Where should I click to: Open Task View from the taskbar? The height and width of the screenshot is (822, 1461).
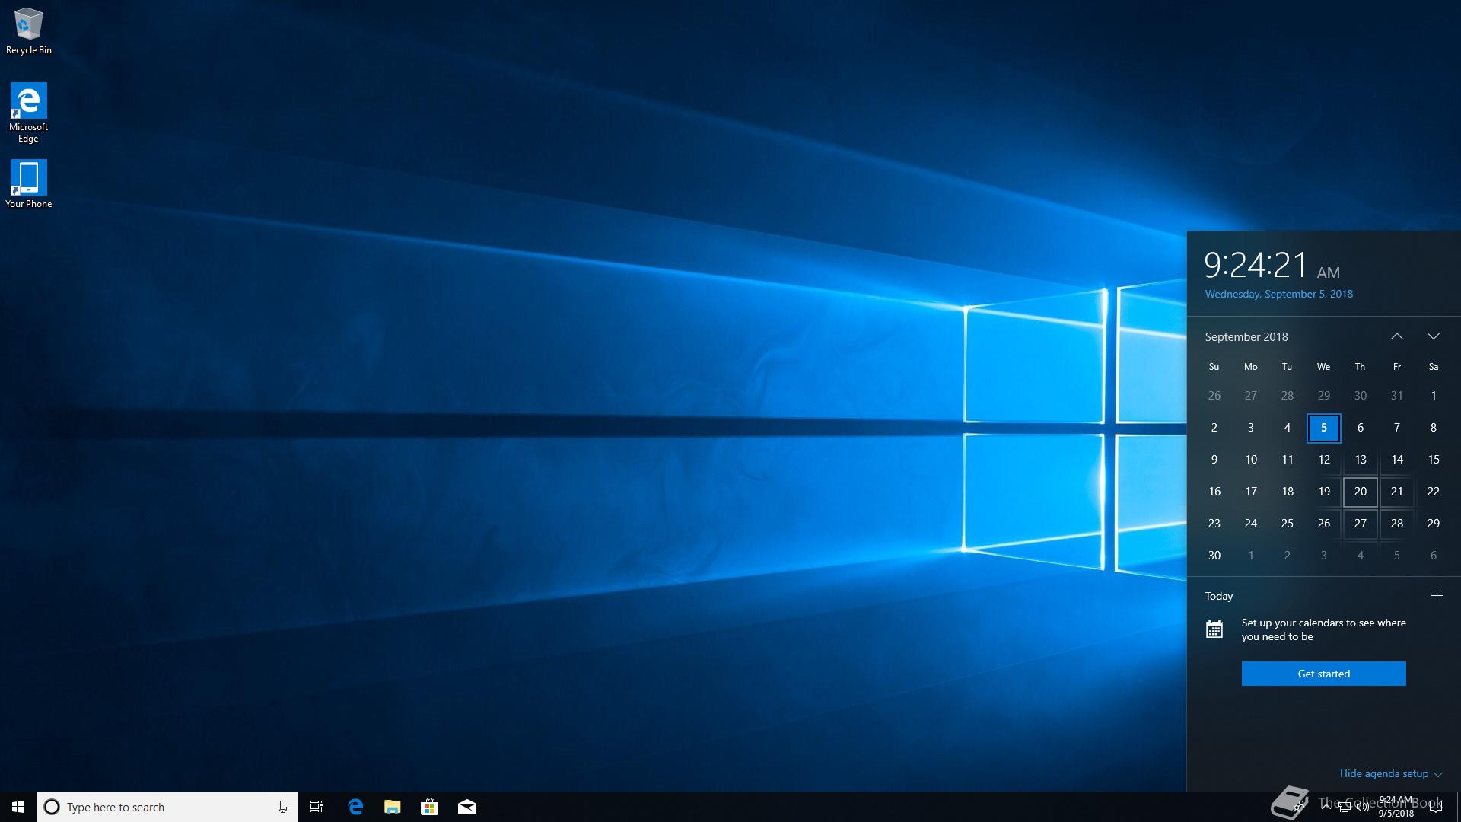[317, 807]
